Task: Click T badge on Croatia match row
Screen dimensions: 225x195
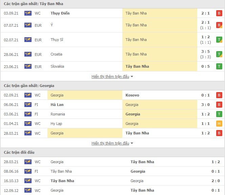Action: (219, 54)
